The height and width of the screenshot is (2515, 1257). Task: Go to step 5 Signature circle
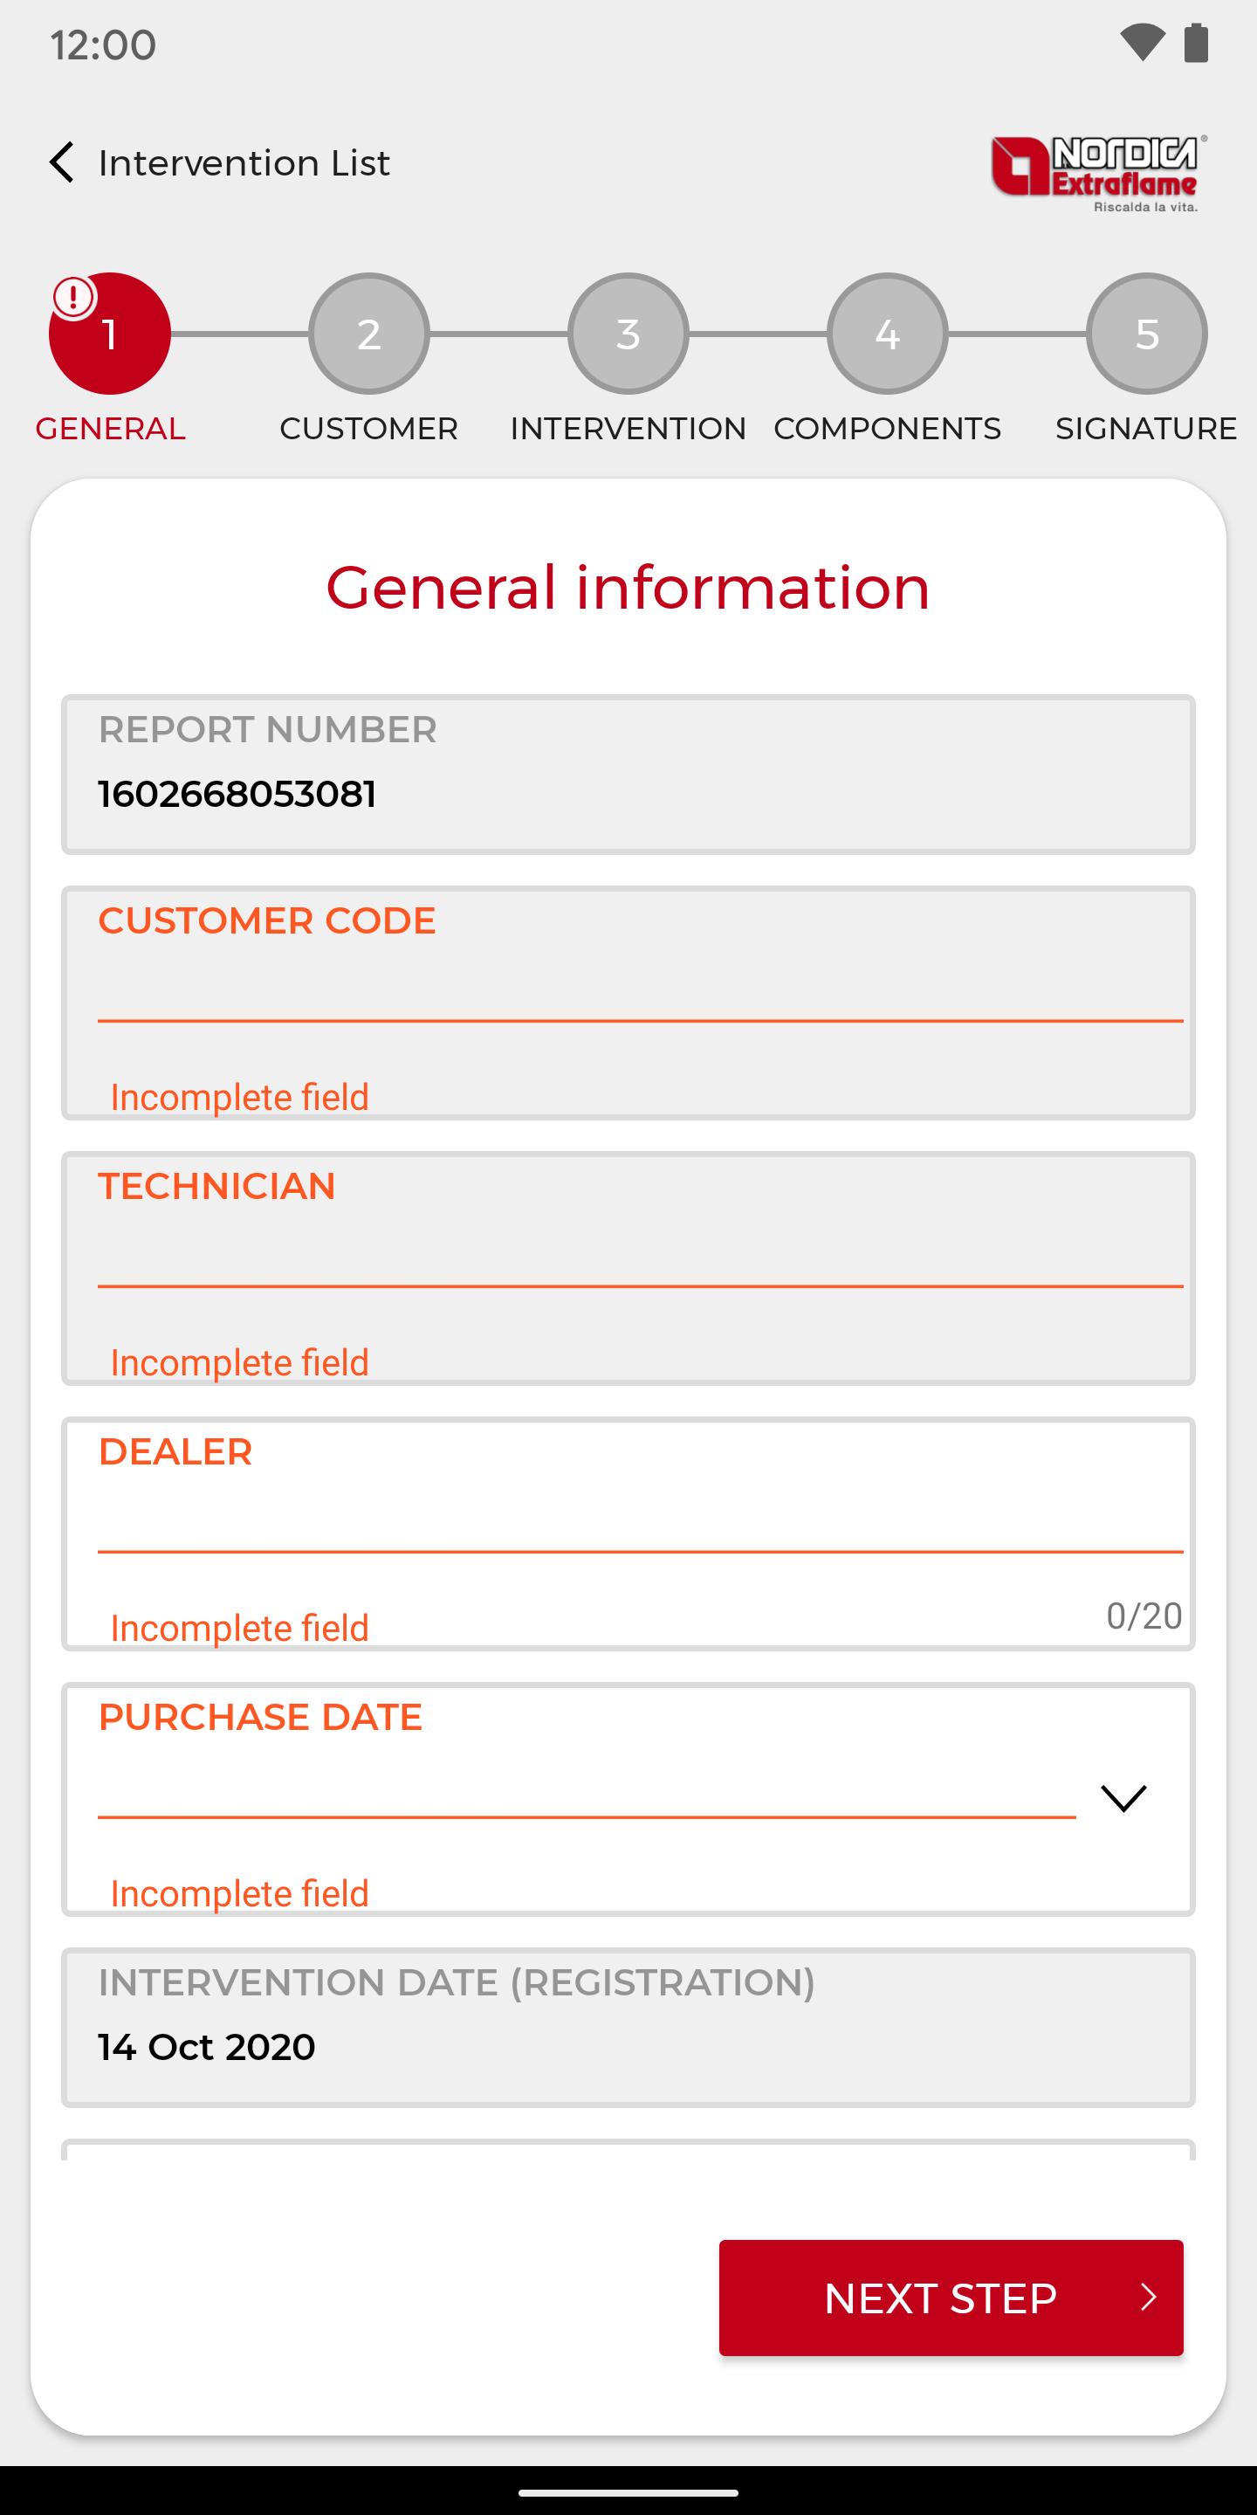[x=1147, y=334]
